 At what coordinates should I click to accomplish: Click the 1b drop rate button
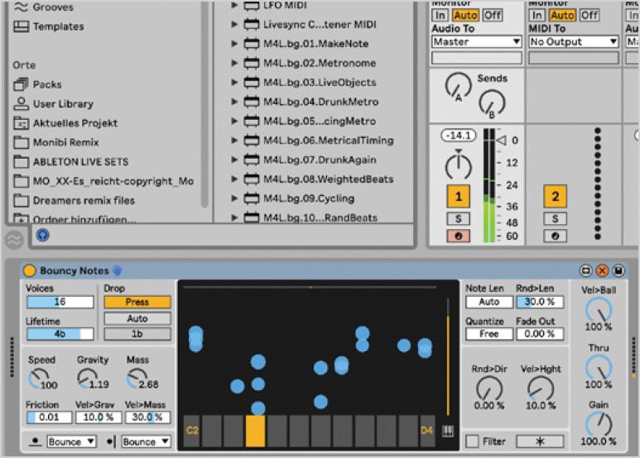click(x=137, y=334)
